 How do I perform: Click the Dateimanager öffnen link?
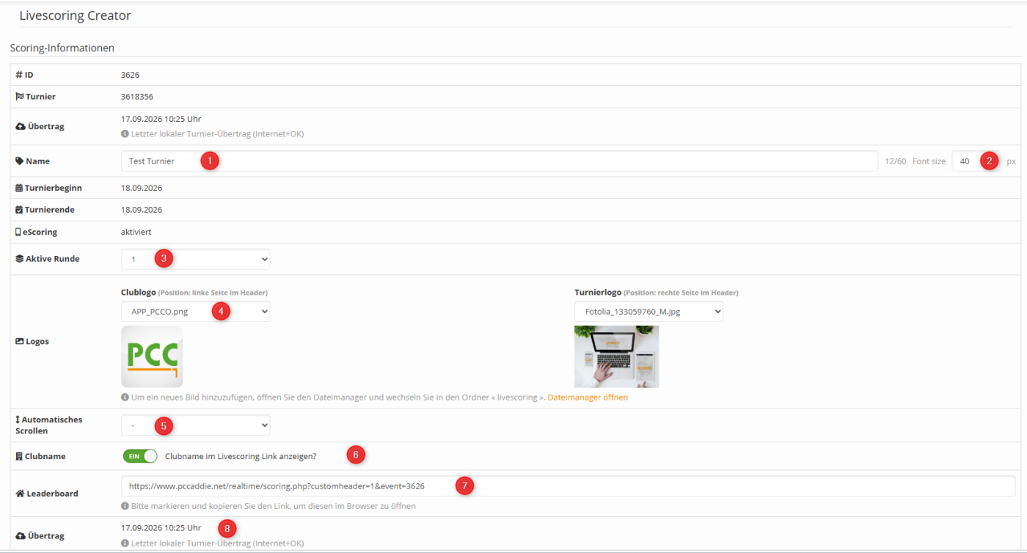588,398
